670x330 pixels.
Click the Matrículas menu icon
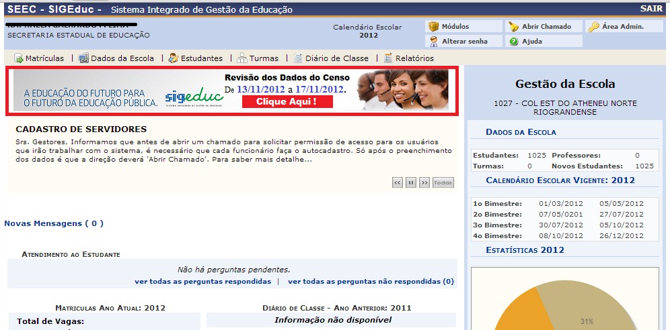[x=18, y=58]
